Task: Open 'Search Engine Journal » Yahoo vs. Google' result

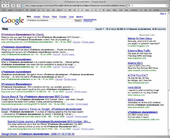Action: coord(41,109)
